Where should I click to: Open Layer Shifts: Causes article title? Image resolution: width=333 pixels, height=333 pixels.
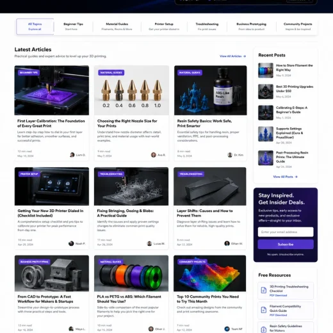tap(204, 213)
